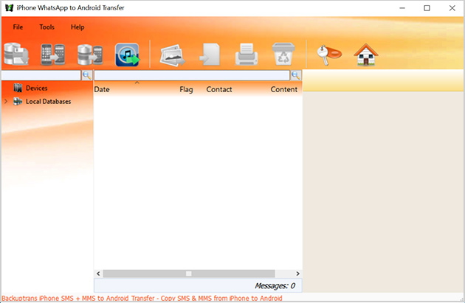Click the scrollbar right arrow
Image resolution: width=465 pixels, height=303 pixels.
[297, 274]
